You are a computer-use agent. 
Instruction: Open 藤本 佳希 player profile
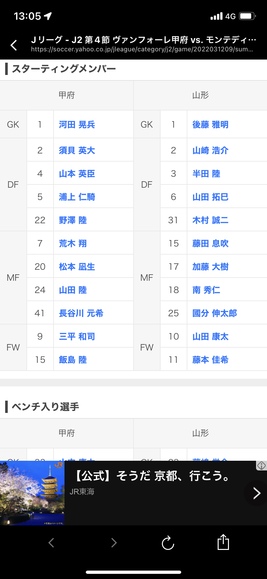210,360
